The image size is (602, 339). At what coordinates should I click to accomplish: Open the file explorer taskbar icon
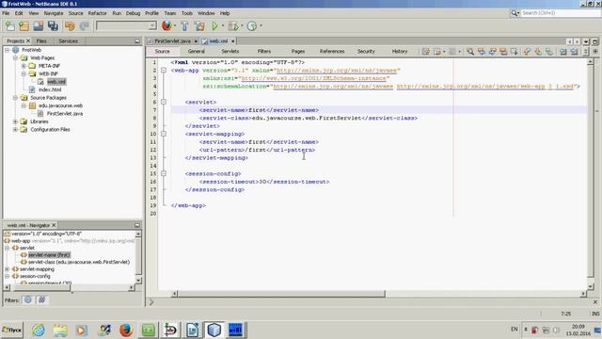[x=60, y=330]
